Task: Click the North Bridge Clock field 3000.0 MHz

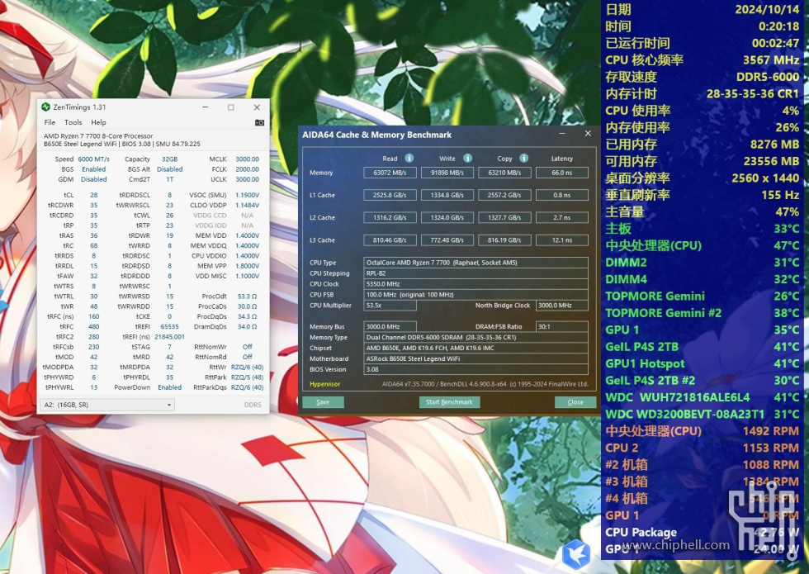Action: tap(562, 306)
